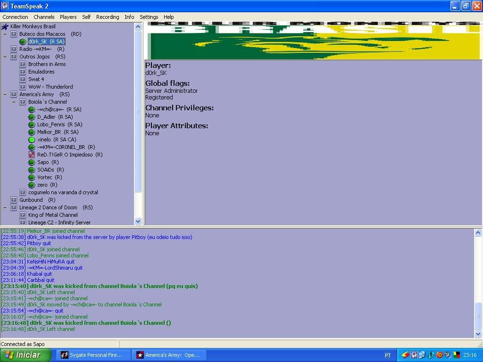The height and width of the screenshot is (362, 483).
Task: Collapse the Buteco dos Macacos channel
Action: (x=5, y=34)
